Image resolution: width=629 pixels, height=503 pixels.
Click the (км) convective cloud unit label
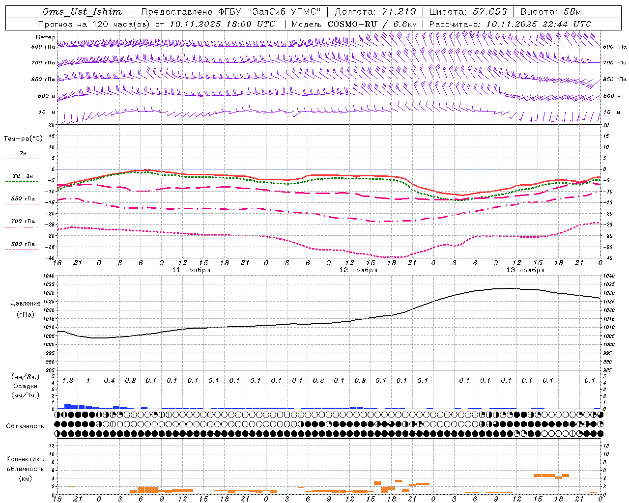[25, 478]
